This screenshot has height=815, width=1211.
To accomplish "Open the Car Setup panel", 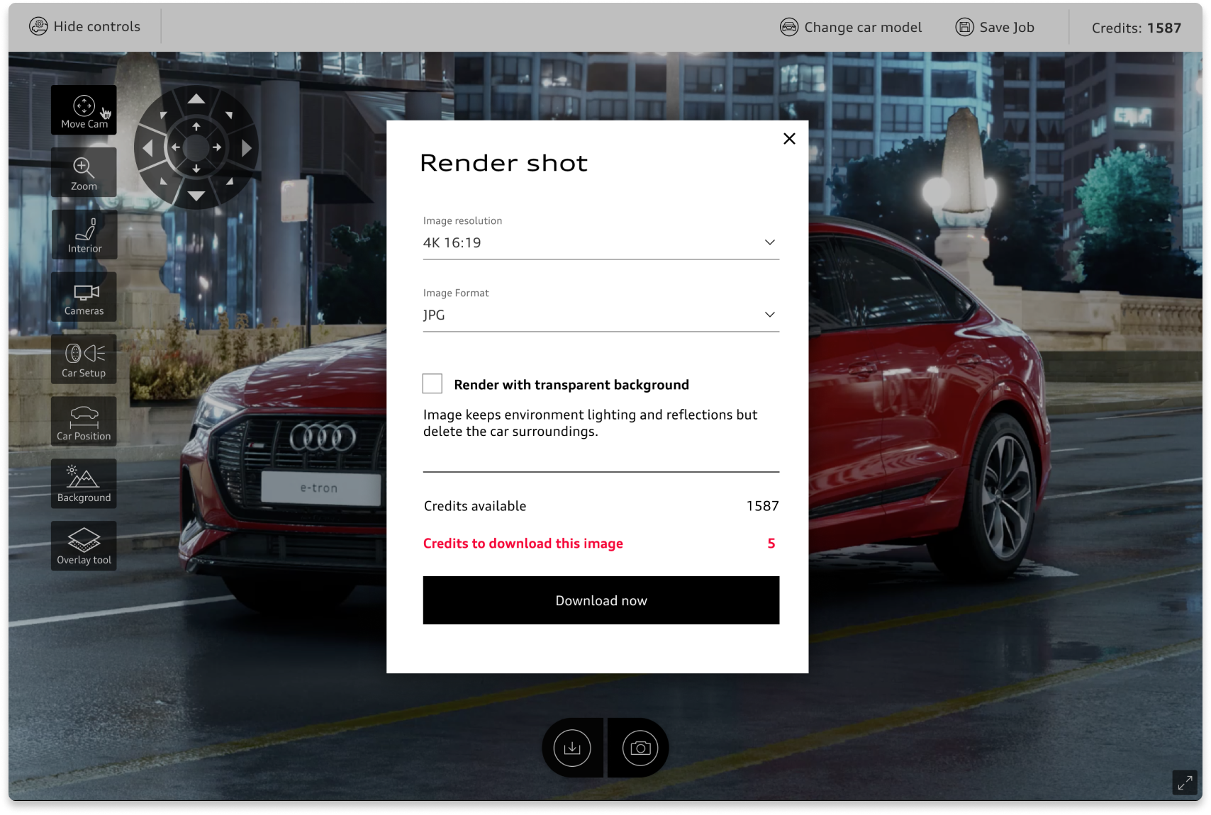I will click(x=84, y=359).
